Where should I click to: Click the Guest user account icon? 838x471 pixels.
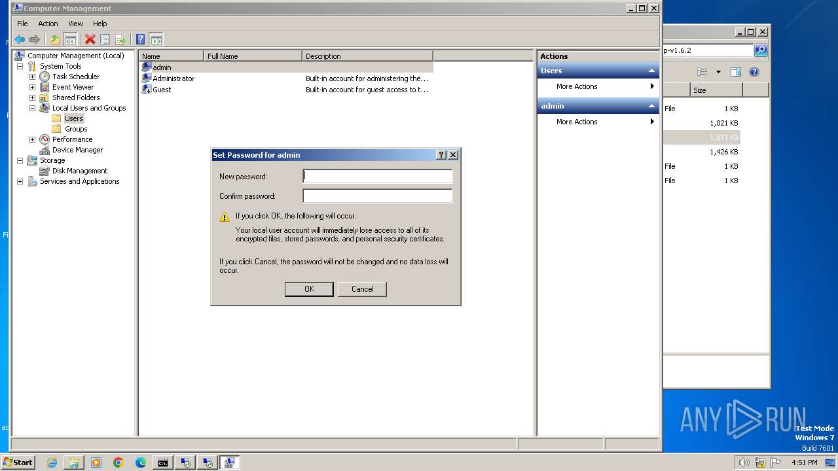147,89
